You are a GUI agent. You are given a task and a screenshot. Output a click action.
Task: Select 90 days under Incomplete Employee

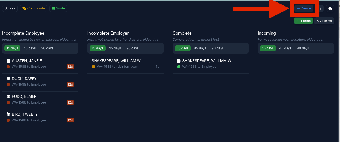(x=47, y=48)
